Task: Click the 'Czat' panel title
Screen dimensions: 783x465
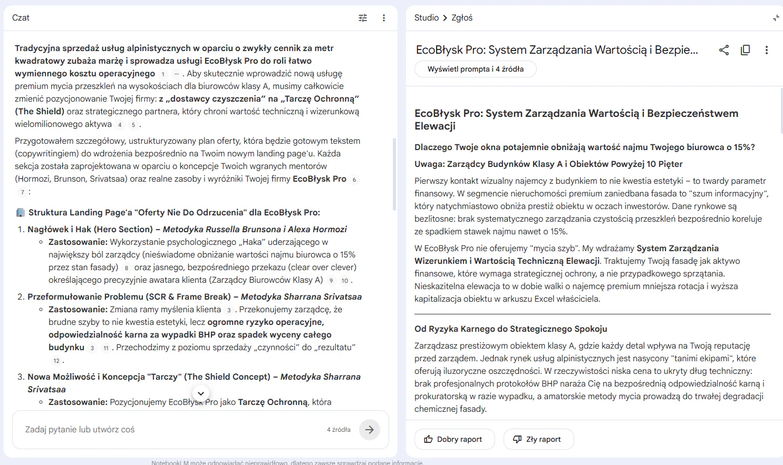Action: click(21, 18)
